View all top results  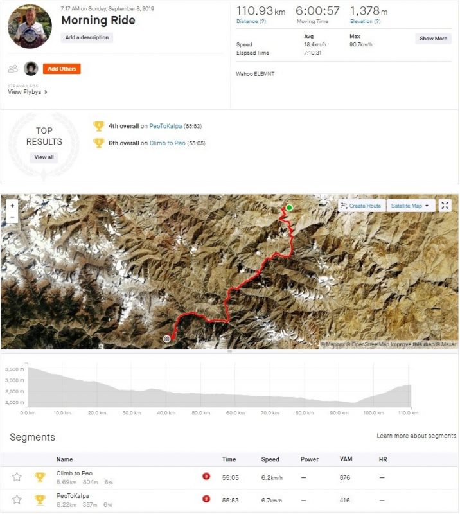point(44,157)
